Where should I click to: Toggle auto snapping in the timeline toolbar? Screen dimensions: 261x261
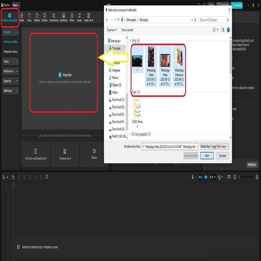click(x=206, y=177)
